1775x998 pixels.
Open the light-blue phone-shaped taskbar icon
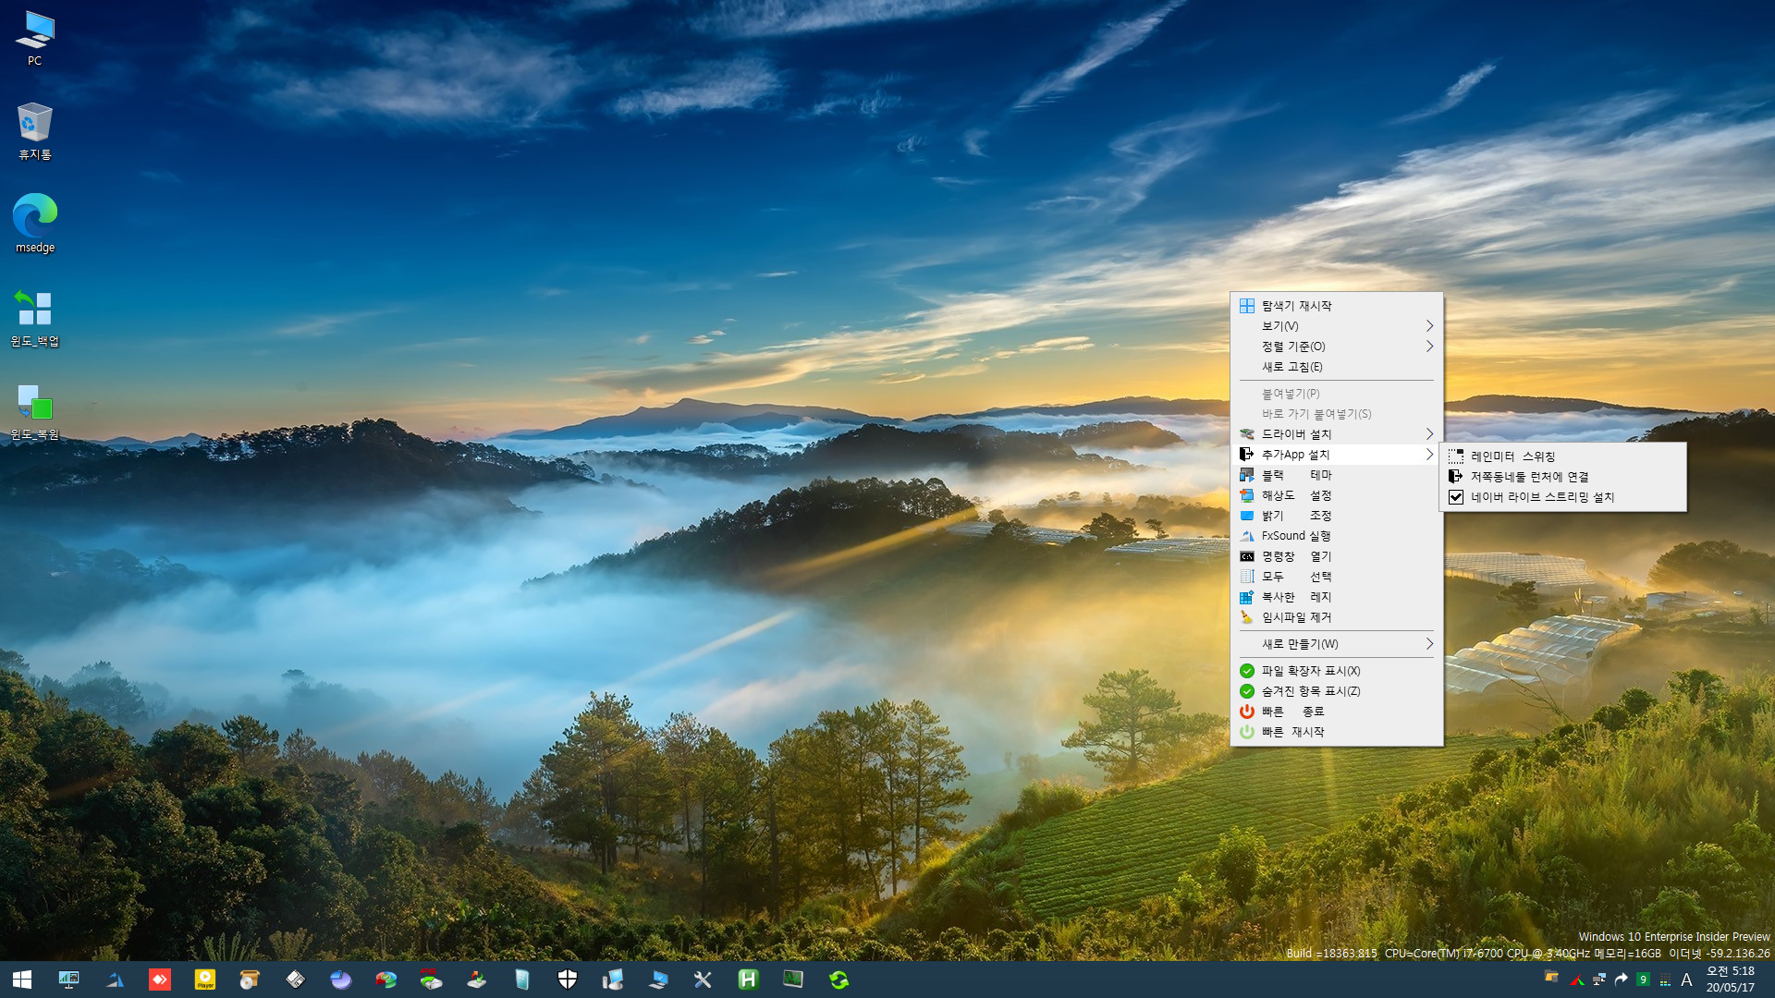pos(522,980)
